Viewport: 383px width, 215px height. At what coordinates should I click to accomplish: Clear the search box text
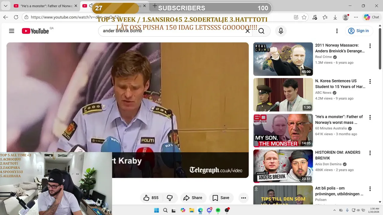tap(247, 31)
